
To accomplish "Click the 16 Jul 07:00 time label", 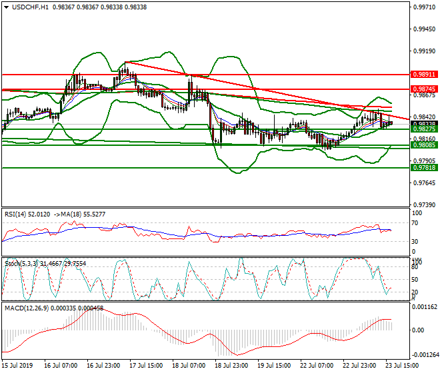I will point(61,366).
